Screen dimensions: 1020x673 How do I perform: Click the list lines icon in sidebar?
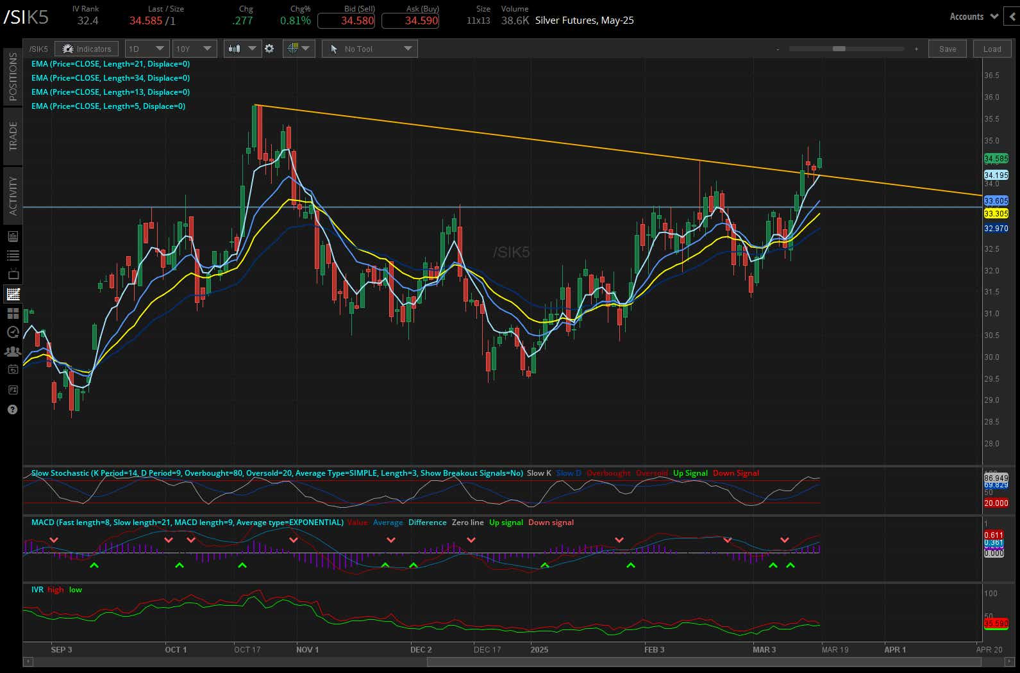tap(13, 255)
